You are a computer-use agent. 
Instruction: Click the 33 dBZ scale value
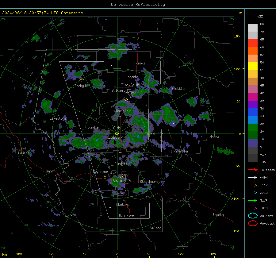(262, 116)
